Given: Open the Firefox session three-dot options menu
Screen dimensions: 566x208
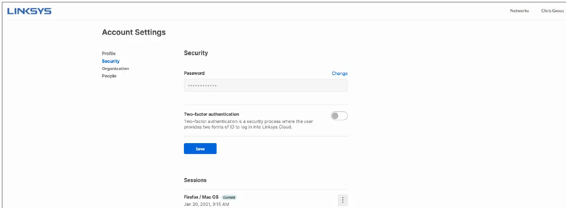Looking at the screenshot, I should coord(343,200).
